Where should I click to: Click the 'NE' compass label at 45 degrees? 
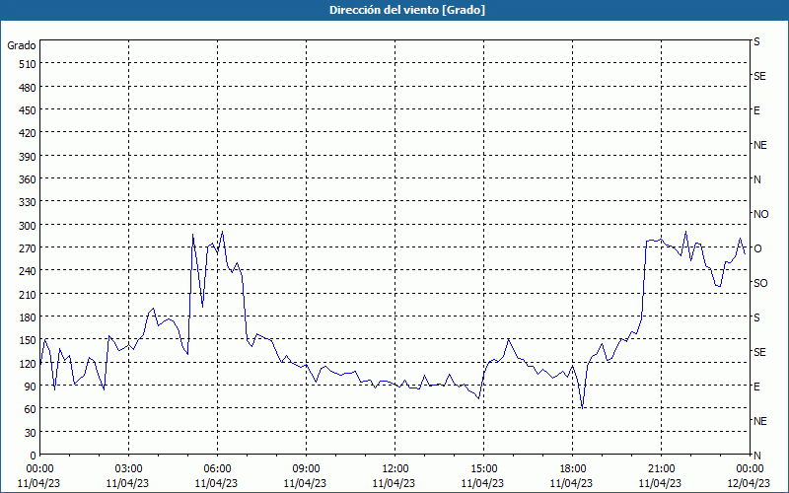pyautogui.click(x=759, y=421)
